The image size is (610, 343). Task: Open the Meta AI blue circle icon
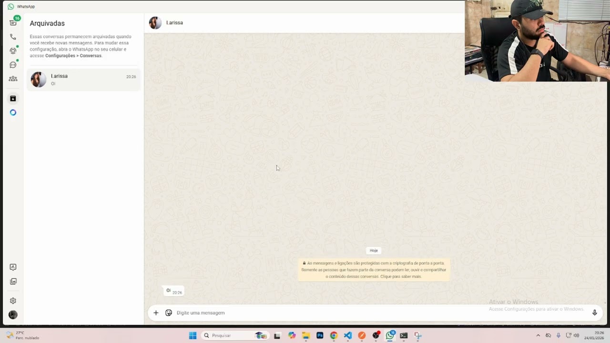click(13, 112)
